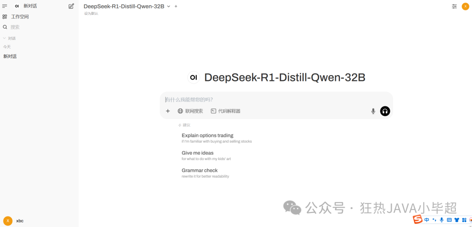Start a new chat with the pencil-edit icon
This screenshot has height=227, width=472.
[x=71, y=6]
